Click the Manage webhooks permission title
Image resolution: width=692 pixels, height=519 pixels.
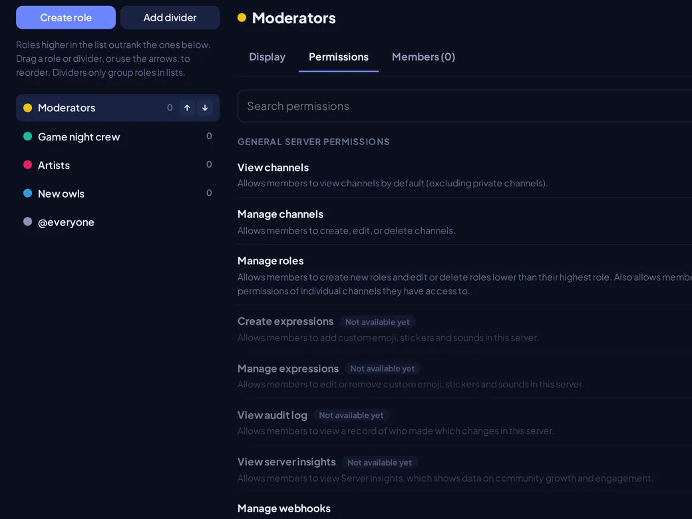(283, 508)
